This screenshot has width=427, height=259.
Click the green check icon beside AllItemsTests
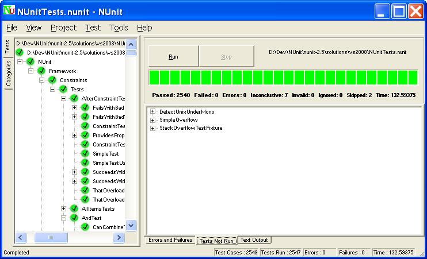[x=74, y=208]
